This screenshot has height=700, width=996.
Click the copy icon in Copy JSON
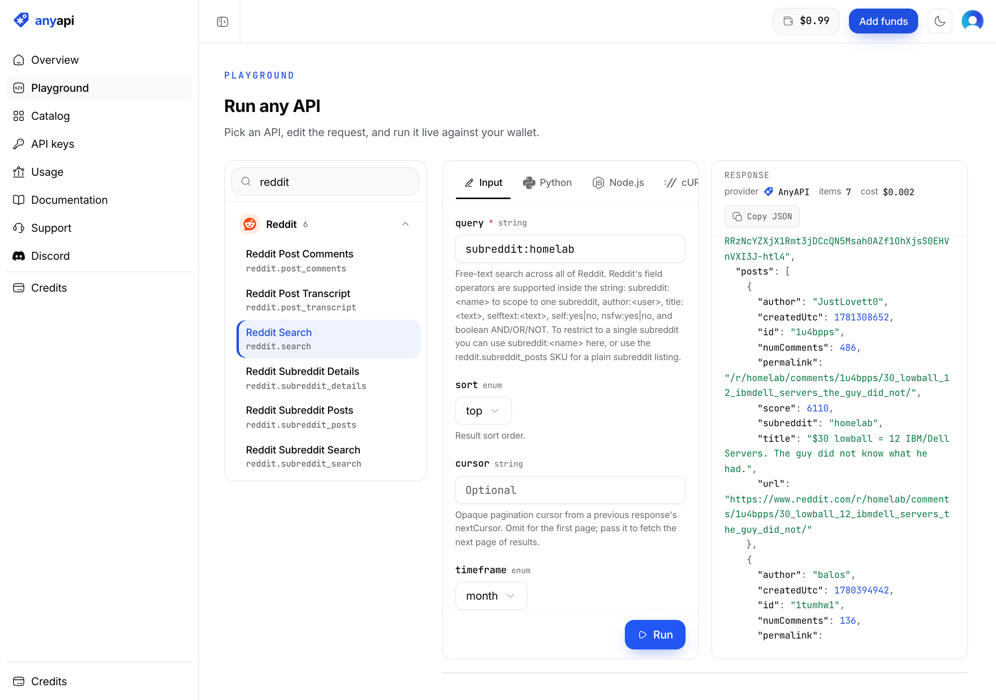coord(736,217)
